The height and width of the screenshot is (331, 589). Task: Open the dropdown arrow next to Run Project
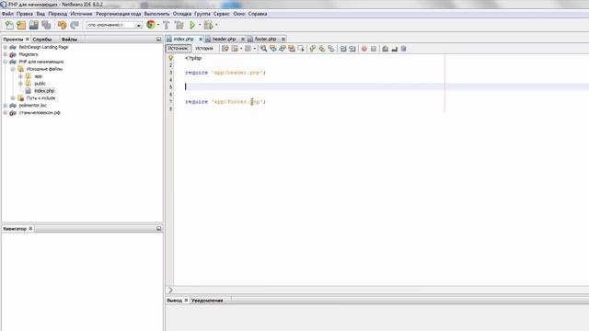pos(200,25)
